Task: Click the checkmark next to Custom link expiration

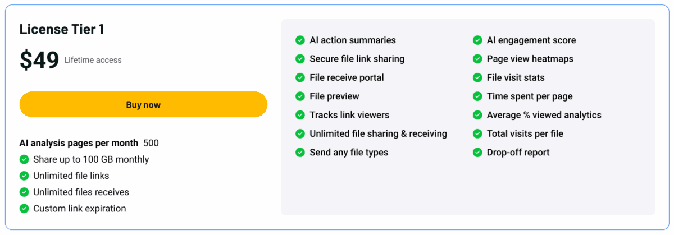Action: pos(24,209)
